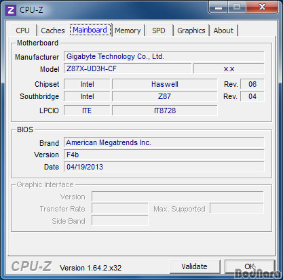Image resolution: width=283 pixels, height=280 pixels.
Task: Click the empty Side Band field
Action: click(x=120, y=220)
